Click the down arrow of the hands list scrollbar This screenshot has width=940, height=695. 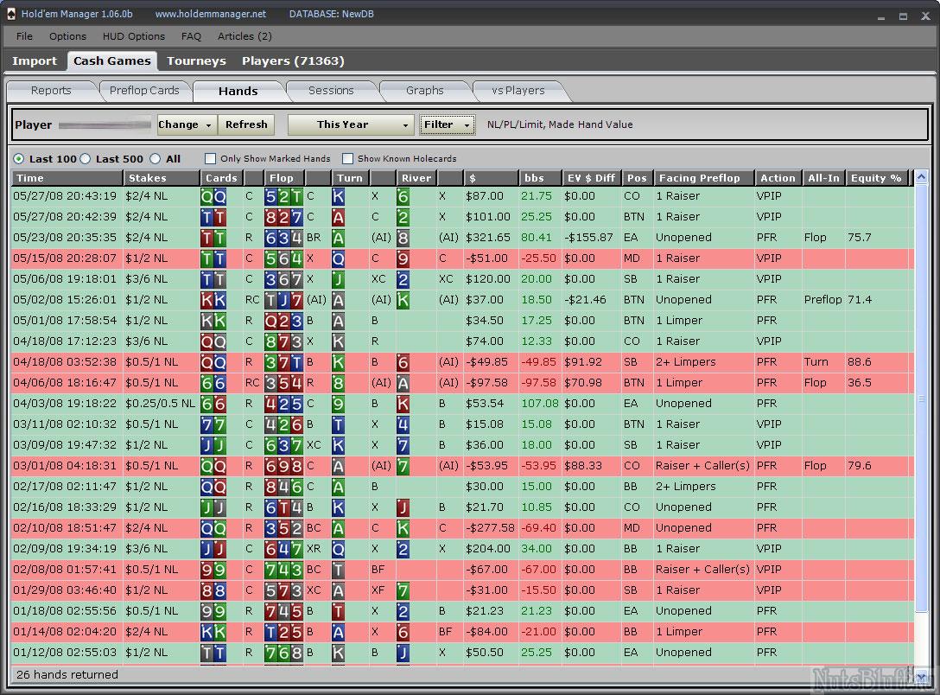click(x=921, y=676)
